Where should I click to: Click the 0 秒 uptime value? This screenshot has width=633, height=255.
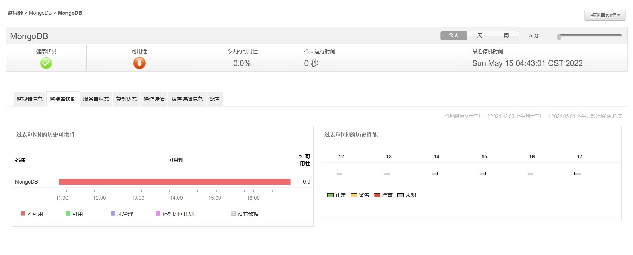(311, 63)
